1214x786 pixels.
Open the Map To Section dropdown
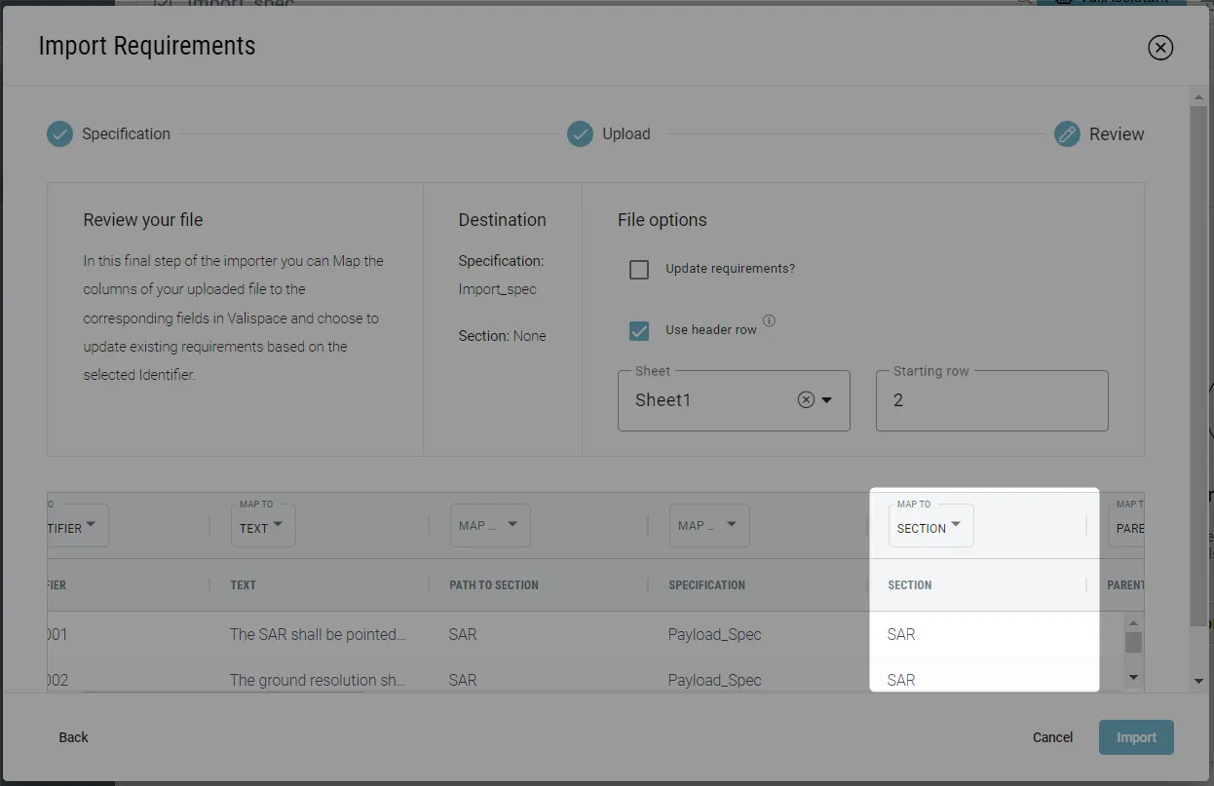pos(930,527)
